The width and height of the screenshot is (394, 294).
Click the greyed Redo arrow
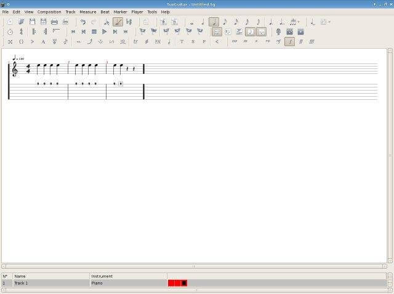pos(94,22)
